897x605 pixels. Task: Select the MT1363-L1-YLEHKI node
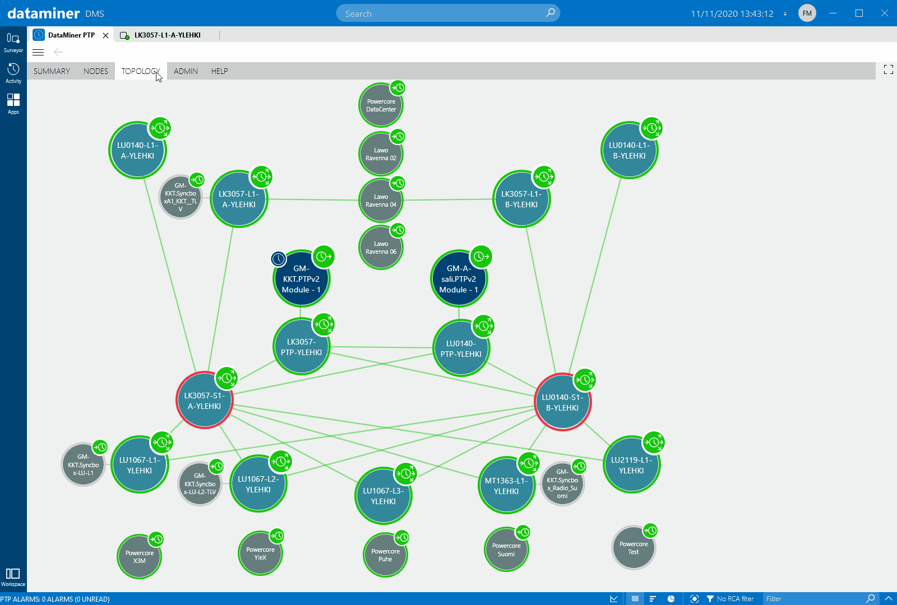(x=506, y=486)
